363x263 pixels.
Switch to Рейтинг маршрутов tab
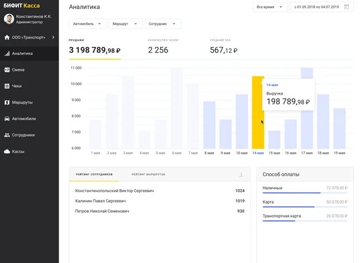149,174
